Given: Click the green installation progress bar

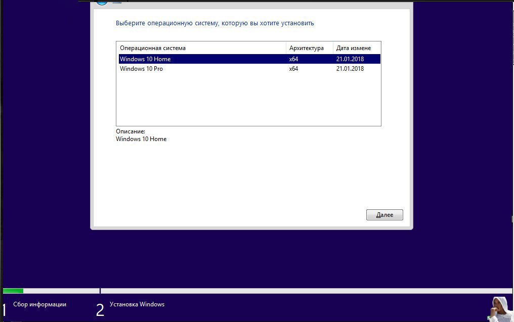Looking at the screenshot, I should pos(13,291).
